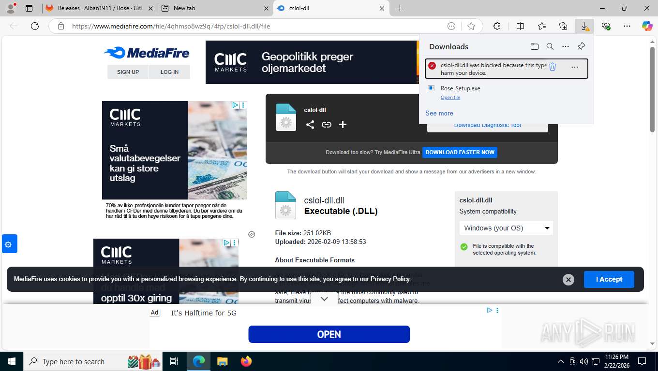Image resolution: width=658 pixels, height=371 pixels.
Task: Click the MediaFire logo
Action: (147, 53)
